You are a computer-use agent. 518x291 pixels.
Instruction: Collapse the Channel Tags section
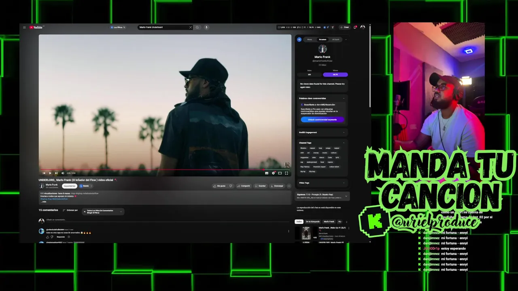[x=344, y=143]
